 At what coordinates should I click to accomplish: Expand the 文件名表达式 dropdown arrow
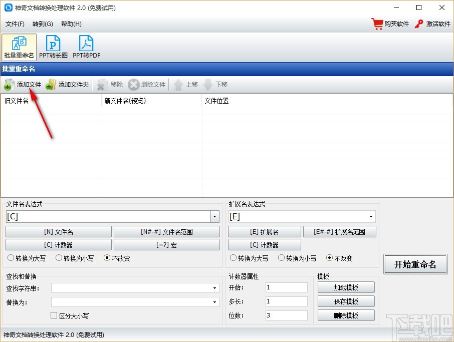(x=214, y=216)
